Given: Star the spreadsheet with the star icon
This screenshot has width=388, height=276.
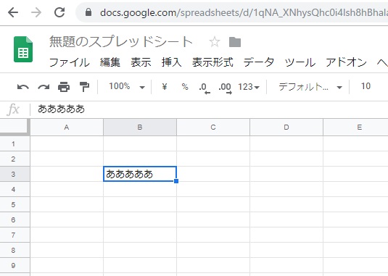Looking at the screenshot, I should point(215,42).
